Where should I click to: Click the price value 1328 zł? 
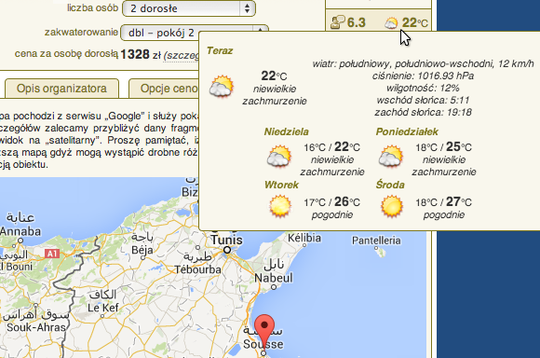pyautogui.click(x=141, y=54)
